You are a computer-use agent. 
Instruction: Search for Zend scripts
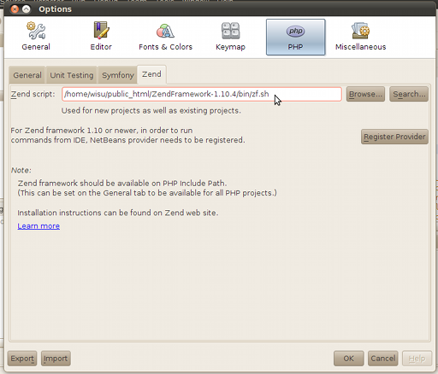pos(409,94)
